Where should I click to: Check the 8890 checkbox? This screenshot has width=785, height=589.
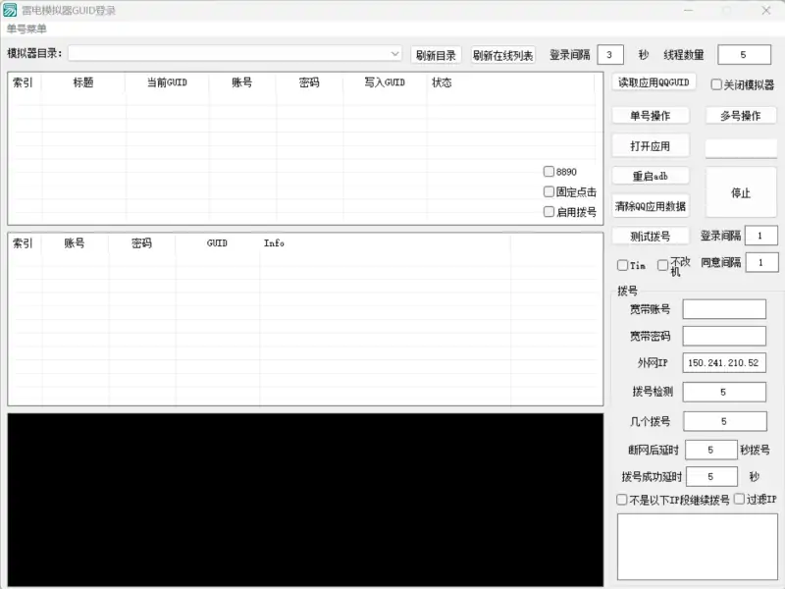click(549, 171)
